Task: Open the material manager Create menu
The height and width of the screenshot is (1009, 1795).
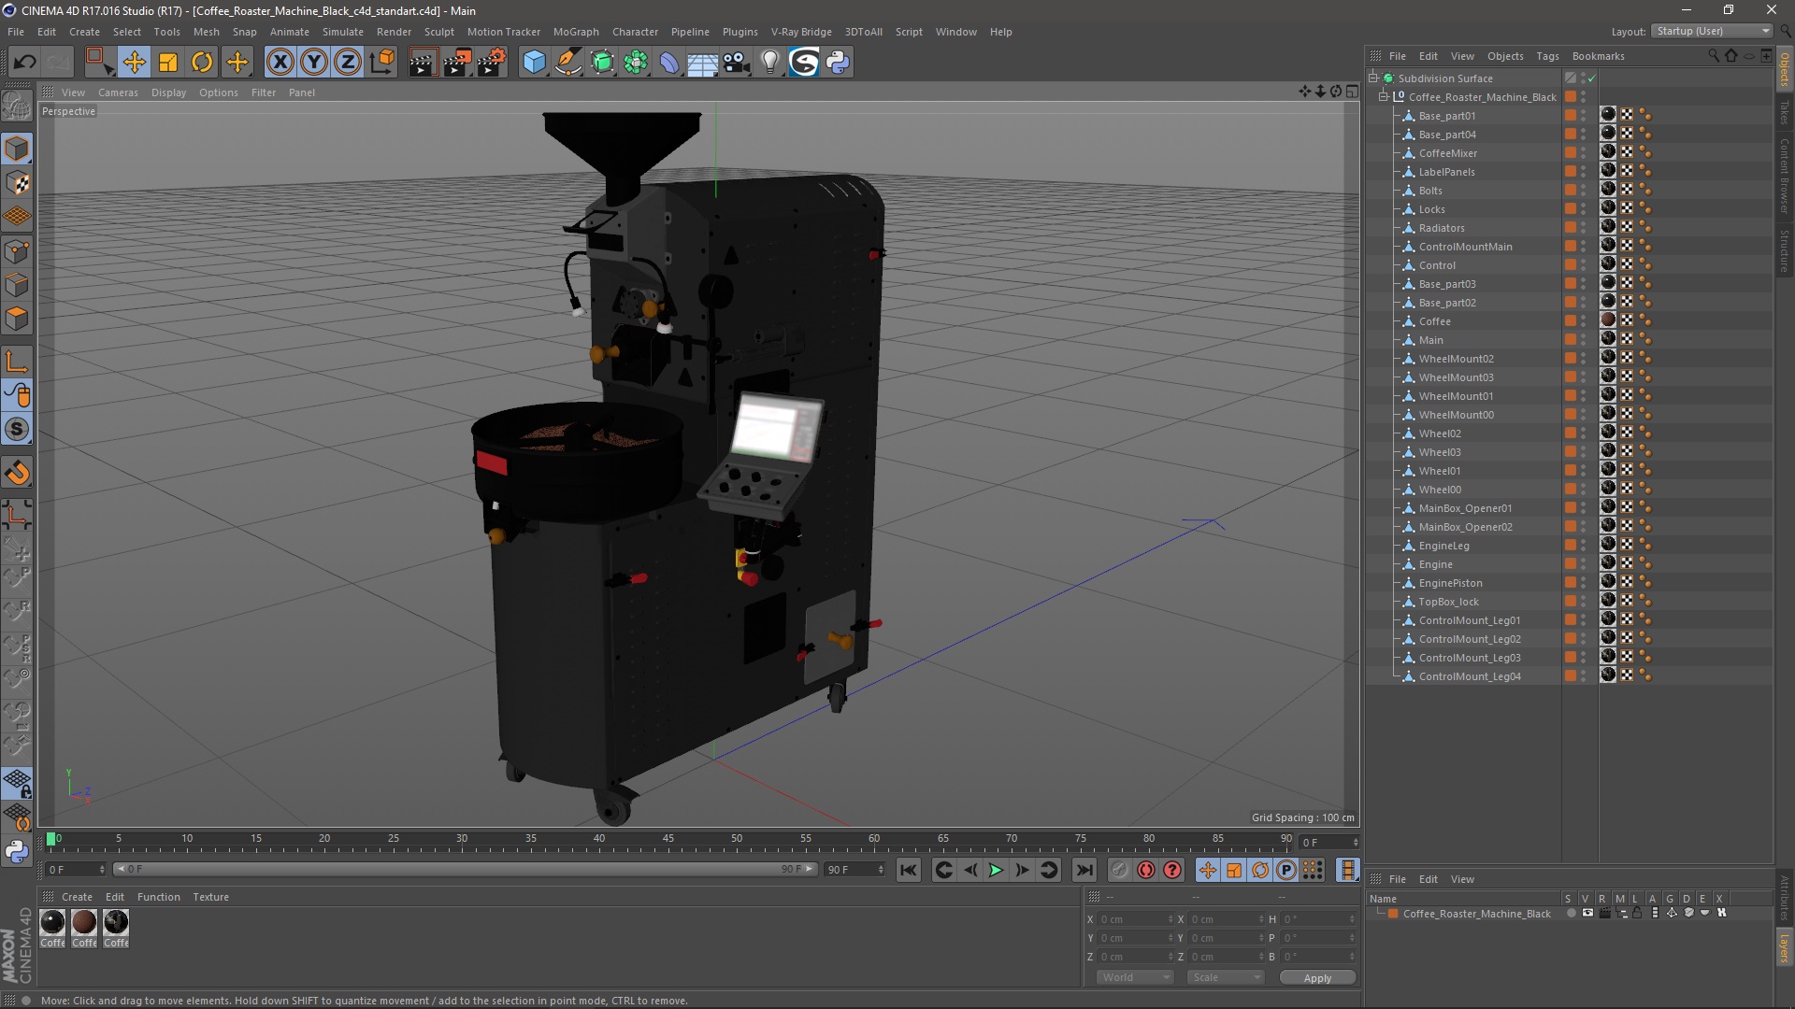Action: pos(77,897)
